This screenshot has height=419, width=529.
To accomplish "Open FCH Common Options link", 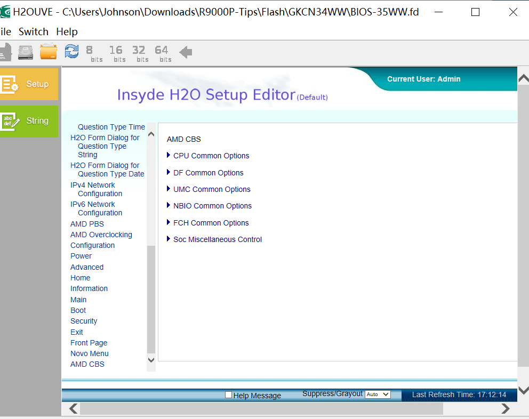I will pos(211,223).
